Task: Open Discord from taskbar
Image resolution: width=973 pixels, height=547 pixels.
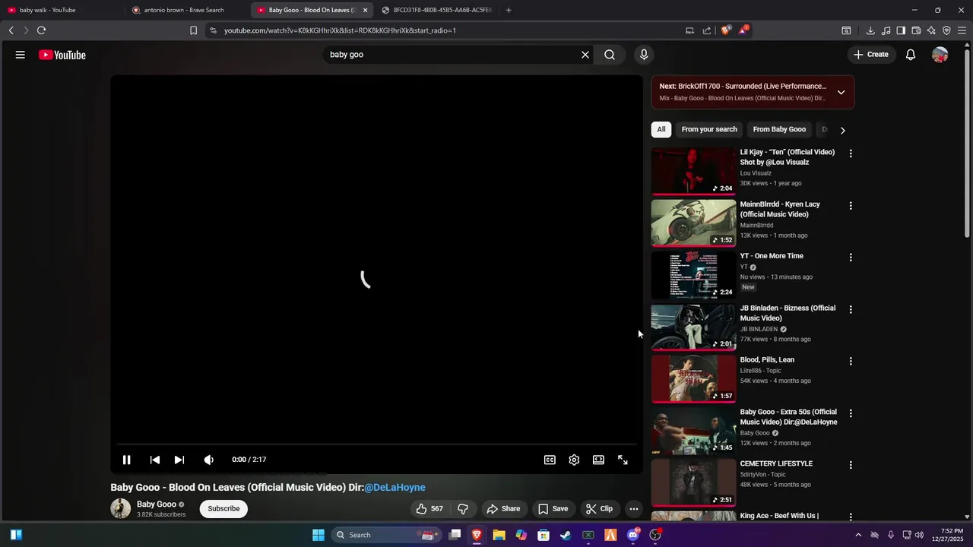Action: 633,535
